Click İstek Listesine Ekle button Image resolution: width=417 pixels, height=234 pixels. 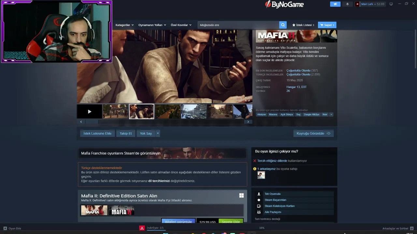tap(97, 133)
